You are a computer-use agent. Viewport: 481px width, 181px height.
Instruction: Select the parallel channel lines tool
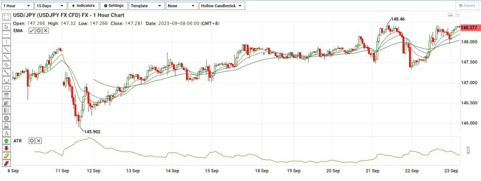pos(7,65)
